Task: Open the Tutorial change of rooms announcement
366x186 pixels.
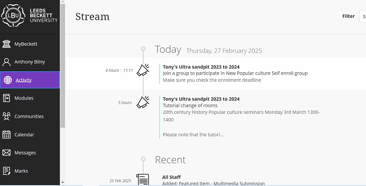Action: 190,106
